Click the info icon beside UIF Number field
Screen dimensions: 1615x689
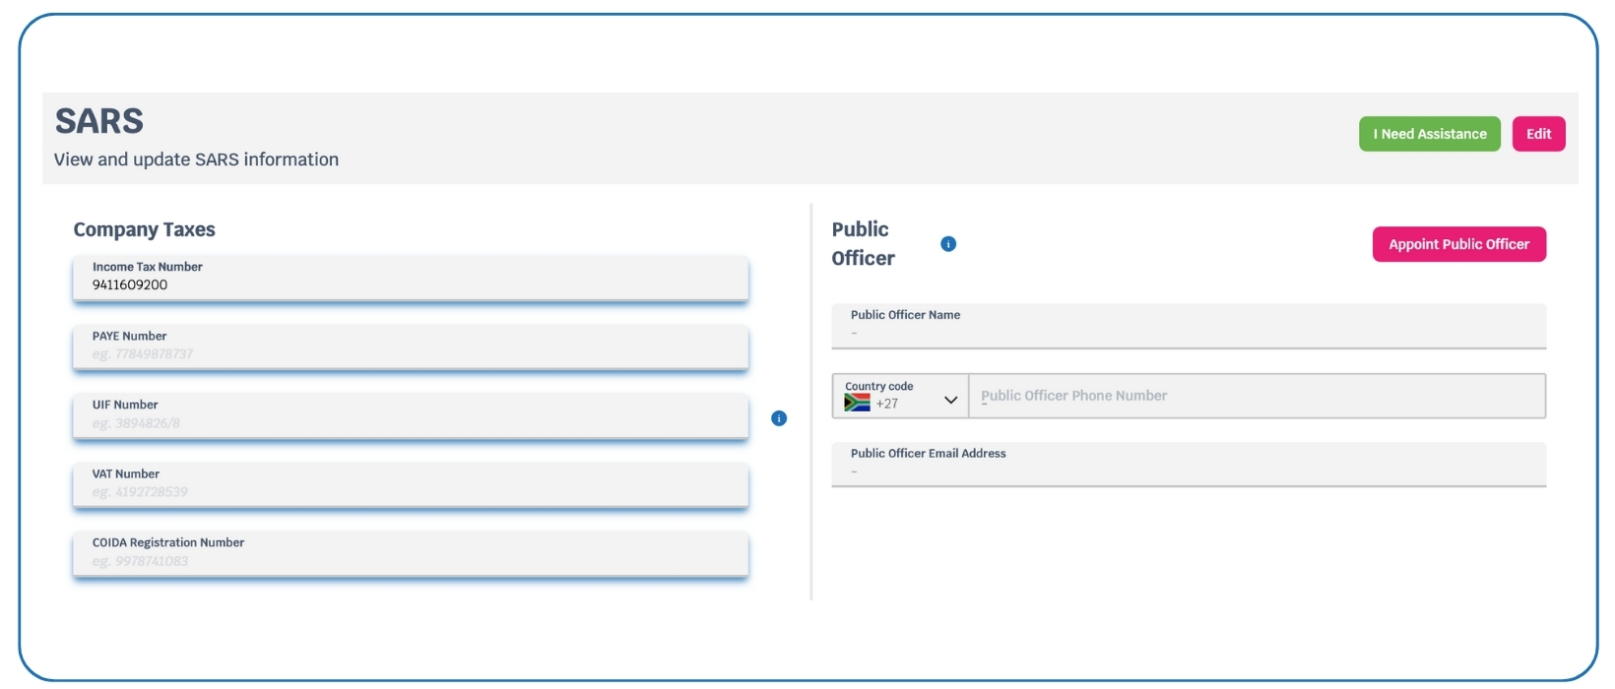[779, 418]
